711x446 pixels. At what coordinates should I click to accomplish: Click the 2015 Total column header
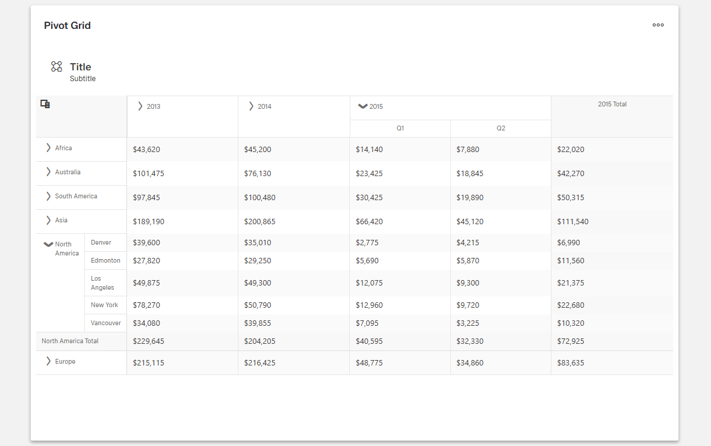coord(612,105)
